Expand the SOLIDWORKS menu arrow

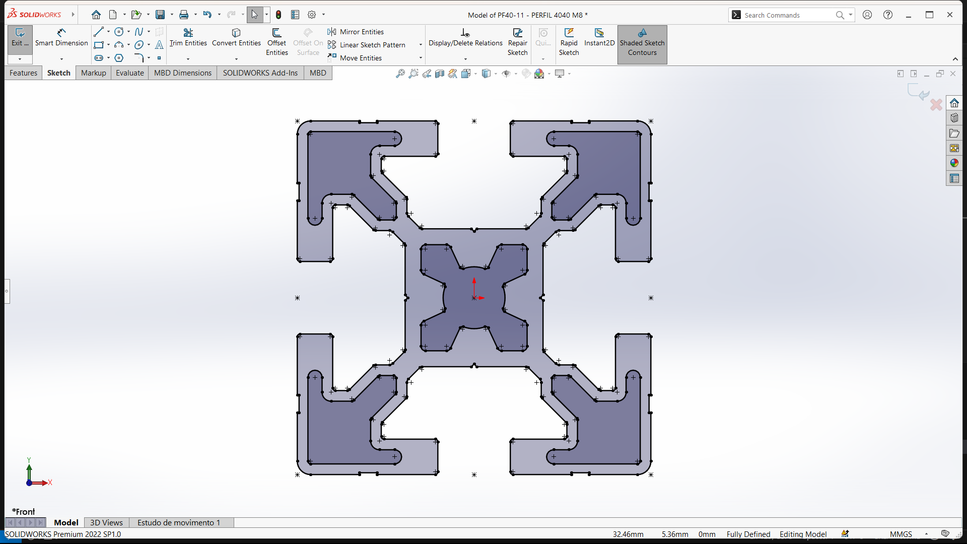(x=73, y=15)
